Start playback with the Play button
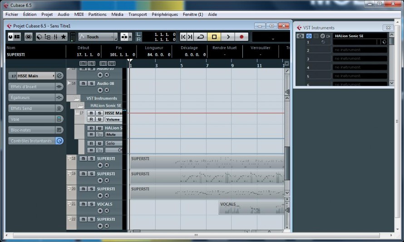 click(228, 37)
